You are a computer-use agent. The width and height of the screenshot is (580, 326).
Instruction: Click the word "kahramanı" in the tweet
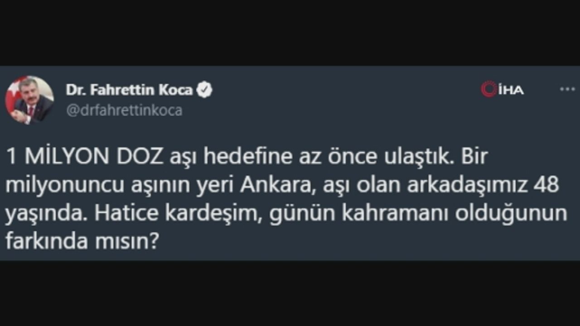pyautogui.click(x=395, y=214)
